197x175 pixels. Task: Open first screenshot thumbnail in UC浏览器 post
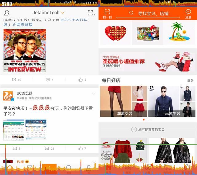(14, 130)
